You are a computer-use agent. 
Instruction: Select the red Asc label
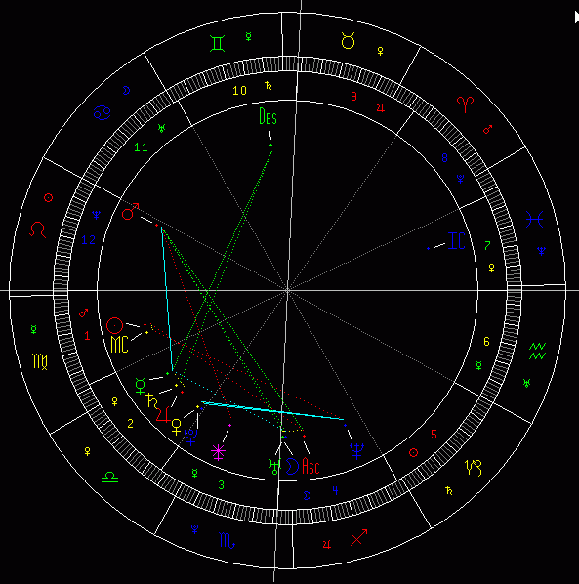pyautogui.click(x=310, y=466)
